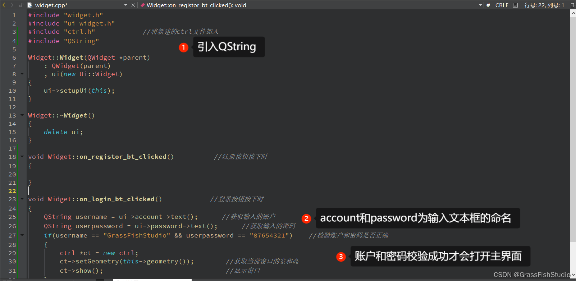Collapse the fold marker at line 8
The height and width of the screenshot is (281, 576).
tap(22, 74)
